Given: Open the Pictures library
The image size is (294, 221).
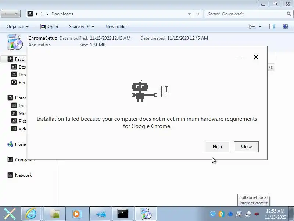Looking at the screenshot, I should coord(19,121).
